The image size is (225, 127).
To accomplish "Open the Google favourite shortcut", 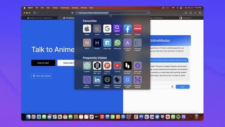I will (x=107, y=29).
